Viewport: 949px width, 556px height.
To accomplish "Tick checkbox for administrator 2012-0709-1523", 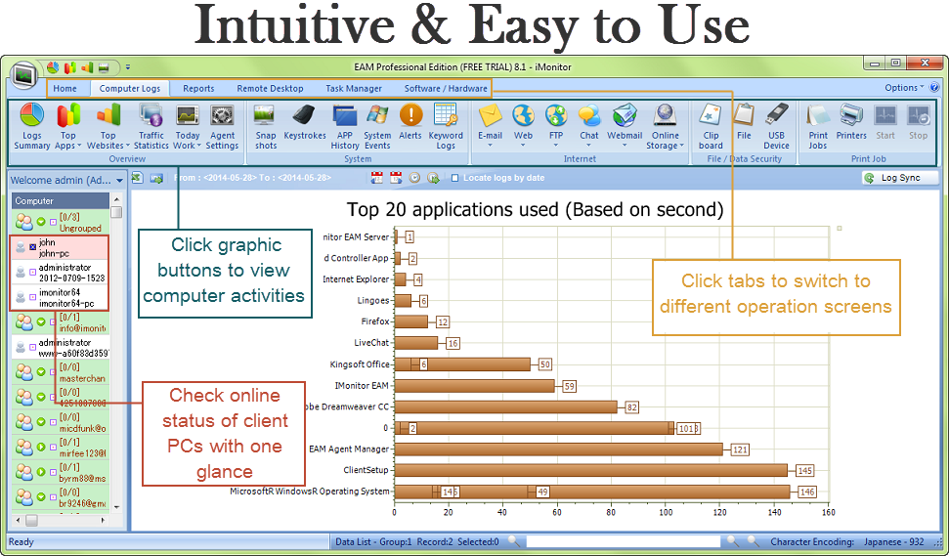I will [32, 273].
